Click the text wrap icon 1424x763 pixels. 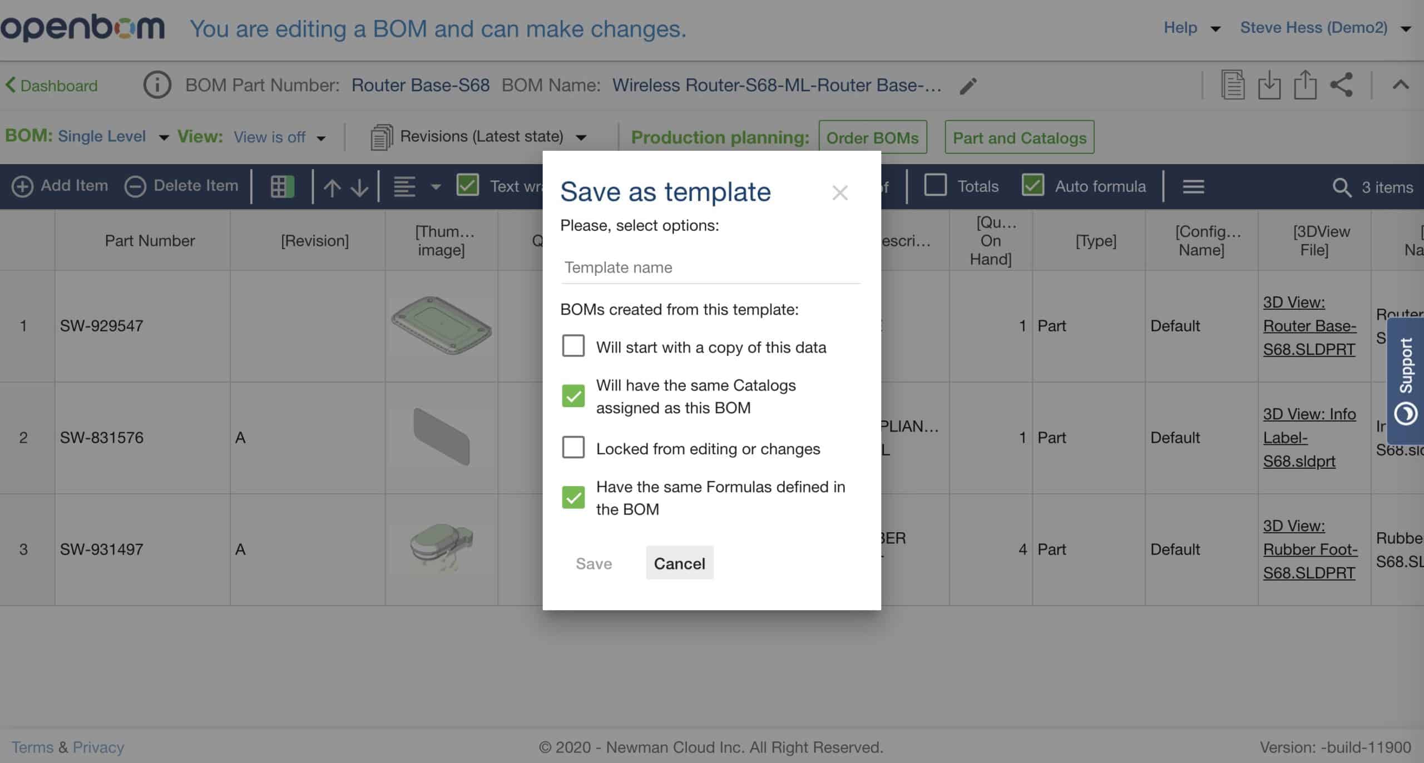pos(466,186)
